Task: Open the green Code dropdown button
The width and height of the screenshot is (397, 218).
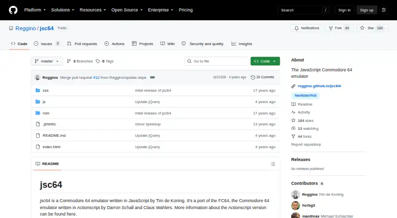Action: 265,61
